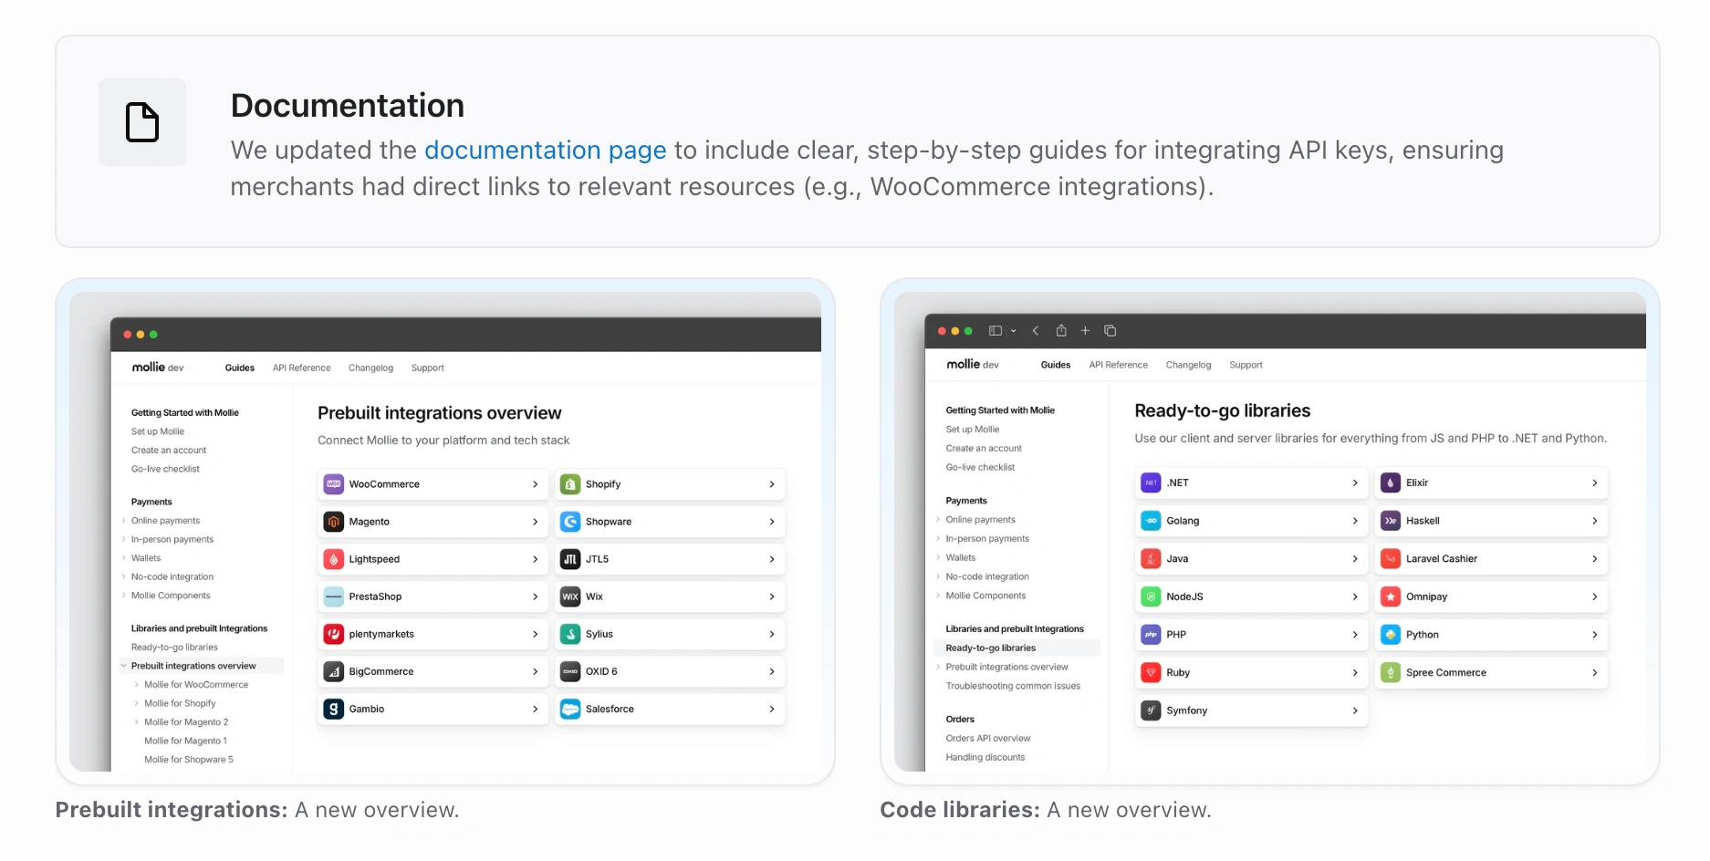This screenshot has height=861, width=1710.
Task: Click the Omnipay star icon
Action: (x=1391, y=596)
